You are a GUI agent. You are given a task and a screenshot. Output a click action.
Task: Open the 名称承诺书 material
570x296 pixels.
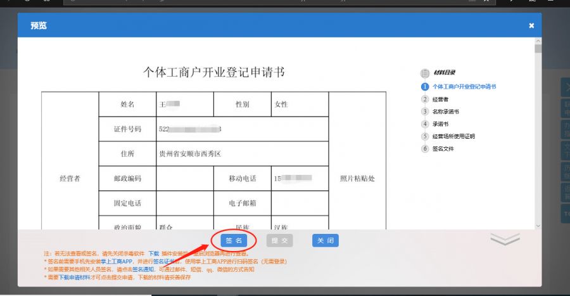coord(446,112)
